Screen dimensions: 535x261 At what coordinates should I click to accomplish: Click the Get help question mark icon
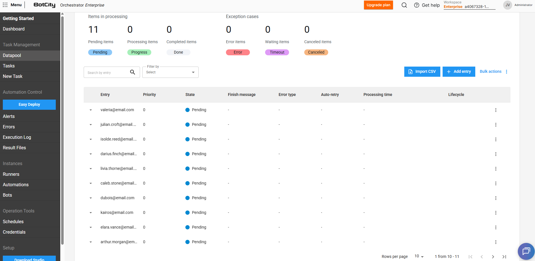[x=416, y=5]
